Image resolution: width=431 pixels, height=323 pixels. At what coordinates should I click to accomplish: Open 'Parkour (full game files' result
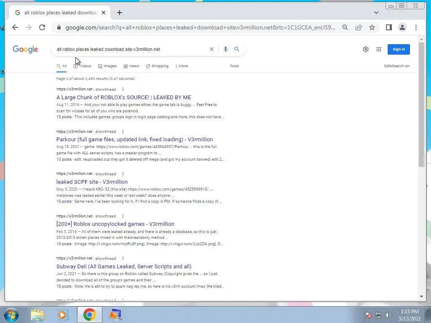[x=134, y=140]
